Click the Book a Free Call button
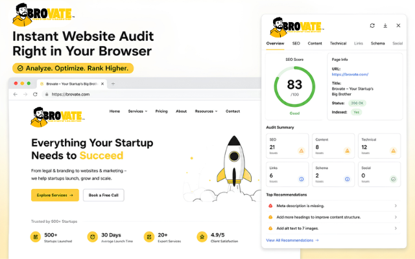Viewport: 415px width, 259px height. tap(104, 195)
